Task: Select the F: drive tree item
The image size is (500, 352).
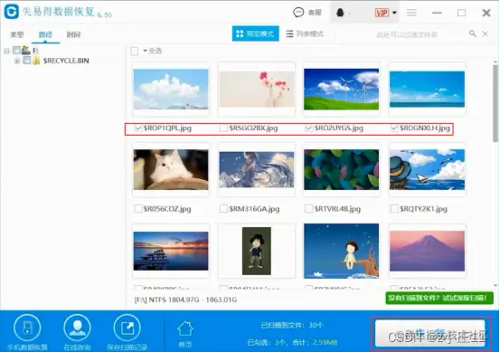Action: 35,51
